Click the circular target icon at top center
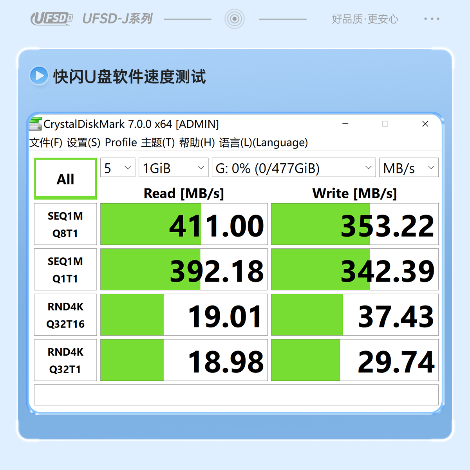Image resolution: width=470 pixels, height=470 pixels. (x=235, y=19)
